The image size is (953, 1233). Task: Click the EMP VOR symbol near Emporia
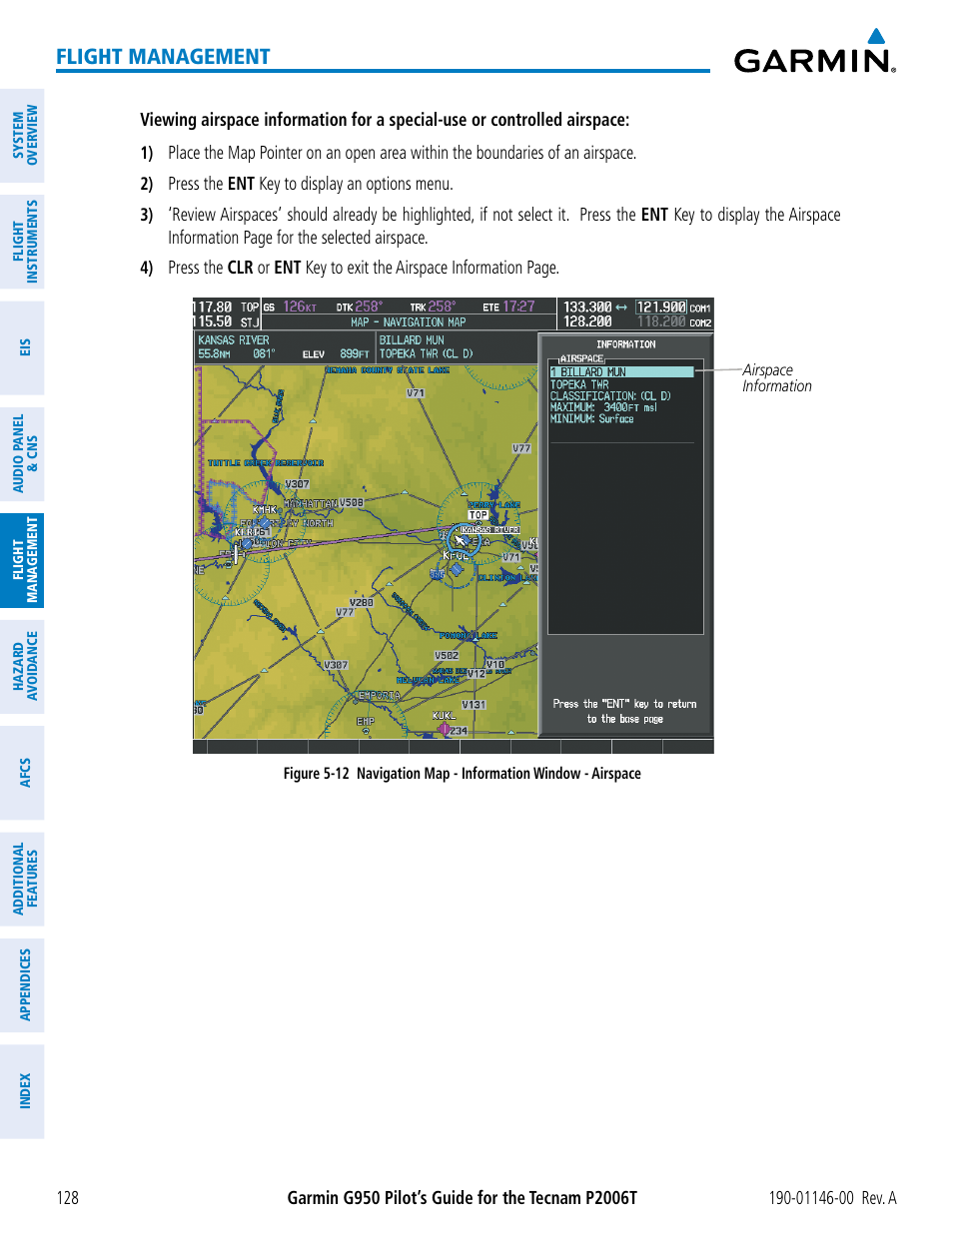366,731
